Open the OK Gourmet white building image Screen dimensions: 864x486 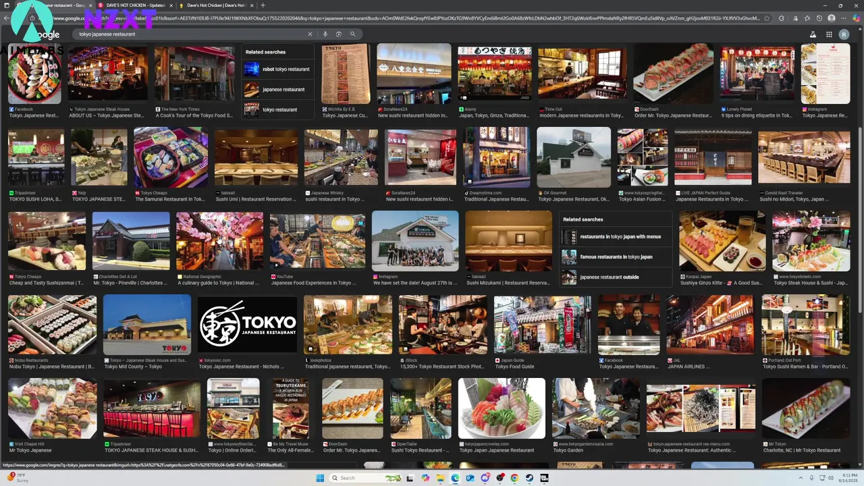tap(574, 157)
